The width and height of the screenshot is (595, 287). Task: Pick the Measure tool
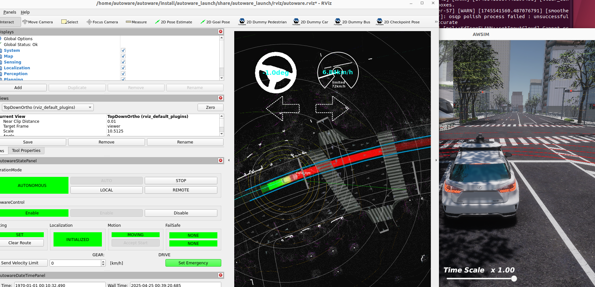pos(136,22)
